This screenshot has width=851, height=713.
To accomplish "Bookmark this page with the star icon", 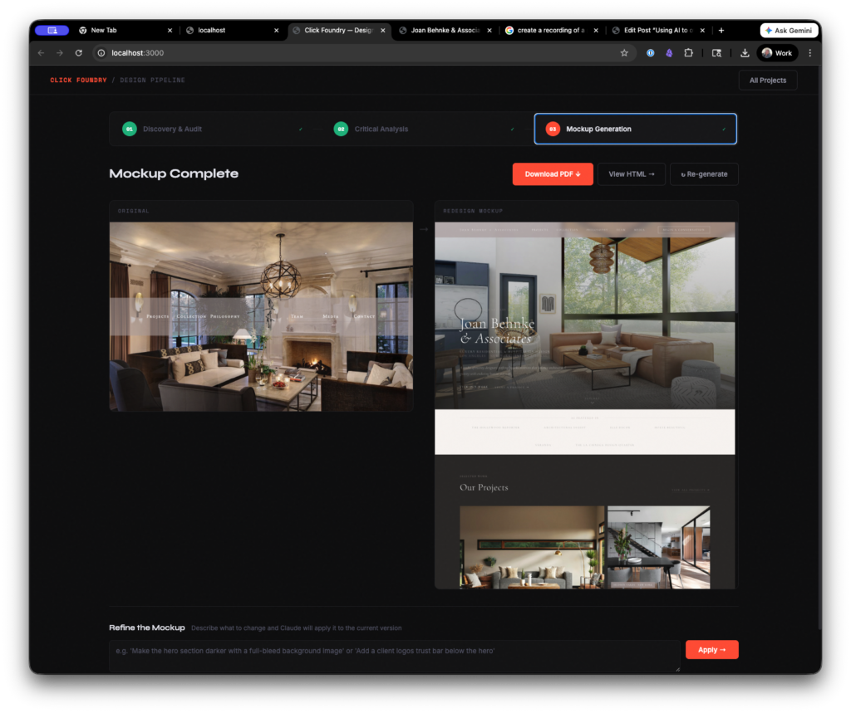I will pos(624,53).
